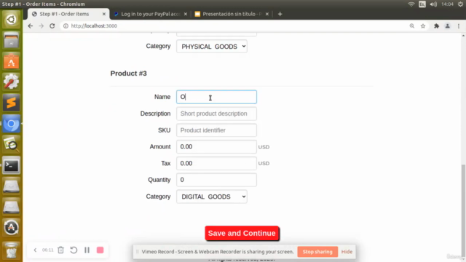The image size is (466, 262).
Task: Open the clock showing 14:04
Action: click(x=447, y=4)
